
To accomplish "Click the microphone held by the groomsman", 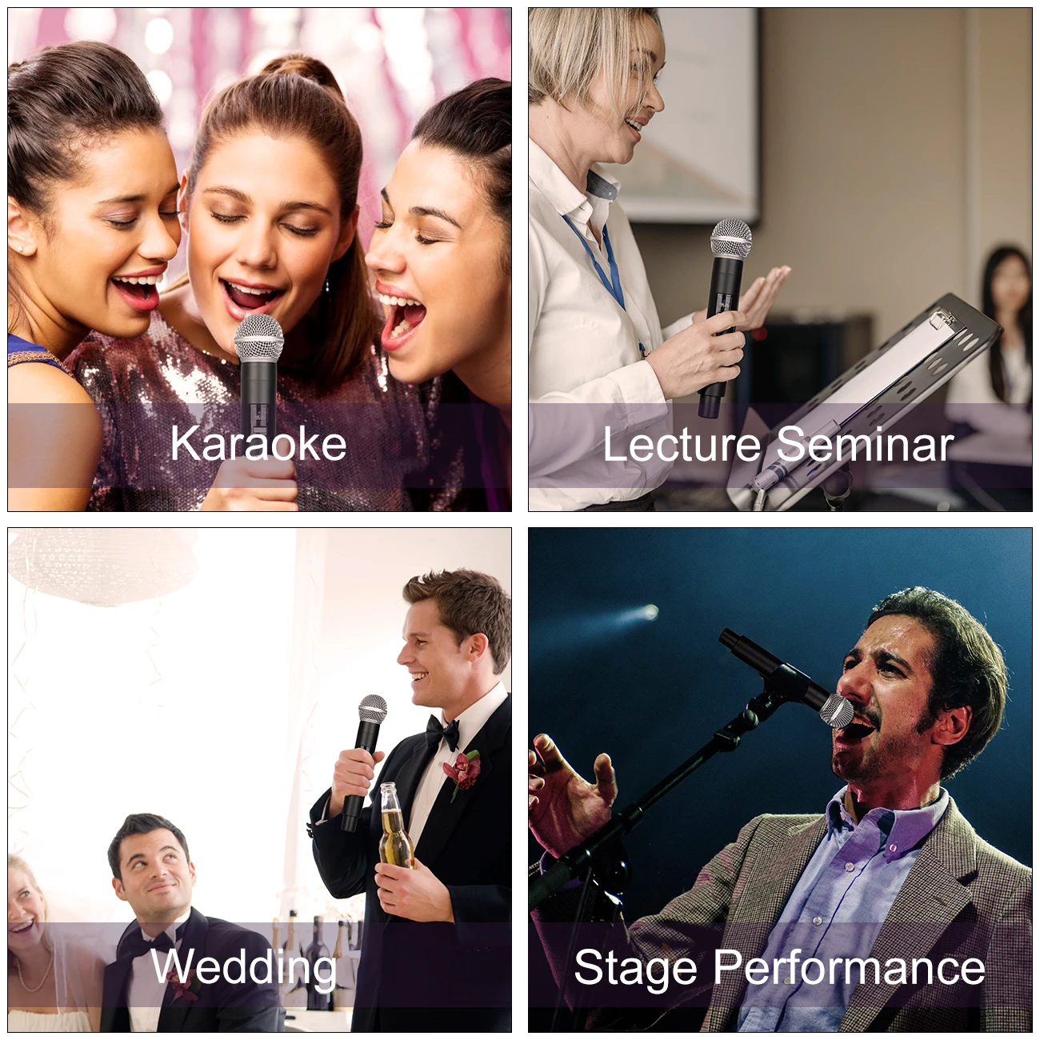I will coord(364,762).
